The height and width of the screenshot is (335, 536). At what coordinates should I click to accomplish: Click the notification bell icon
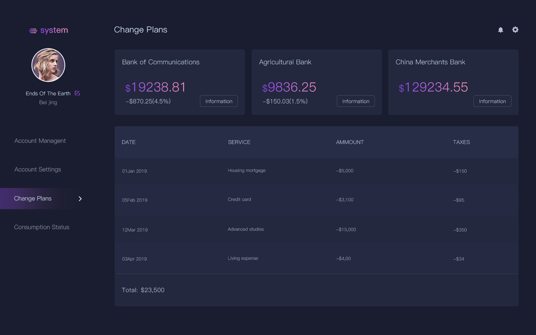coord(500,30)
